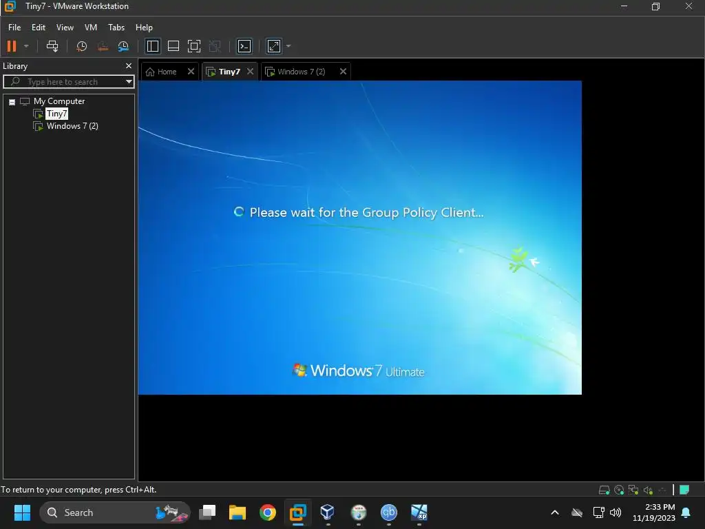Open the volume control in the tray

[x=615, y=512]
